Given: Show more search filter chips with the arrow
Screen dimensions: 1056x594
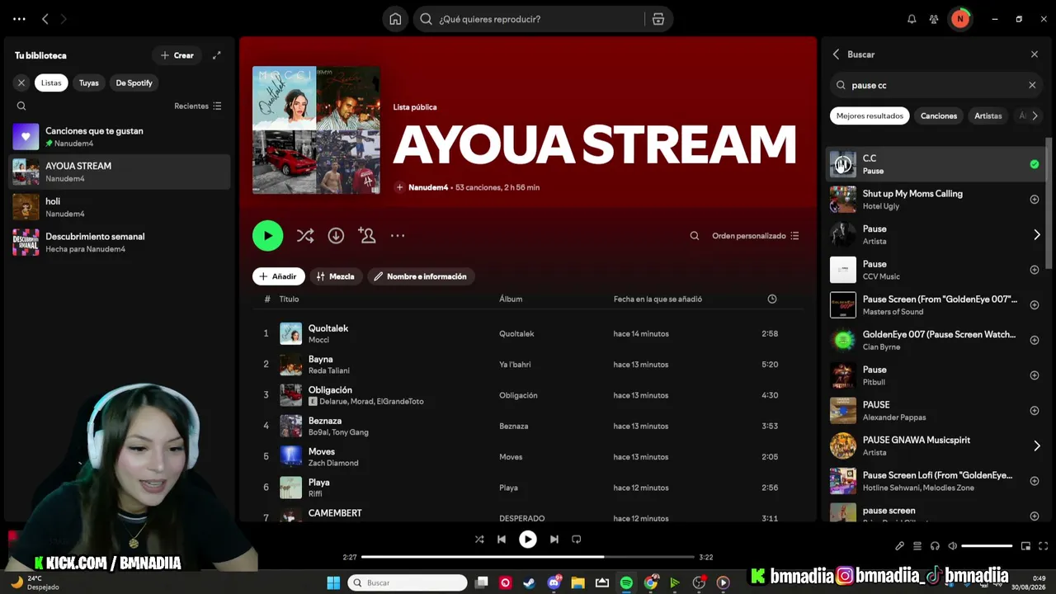Looking at the screenshot, I should pyautogui.click(x=1035, y=116).
